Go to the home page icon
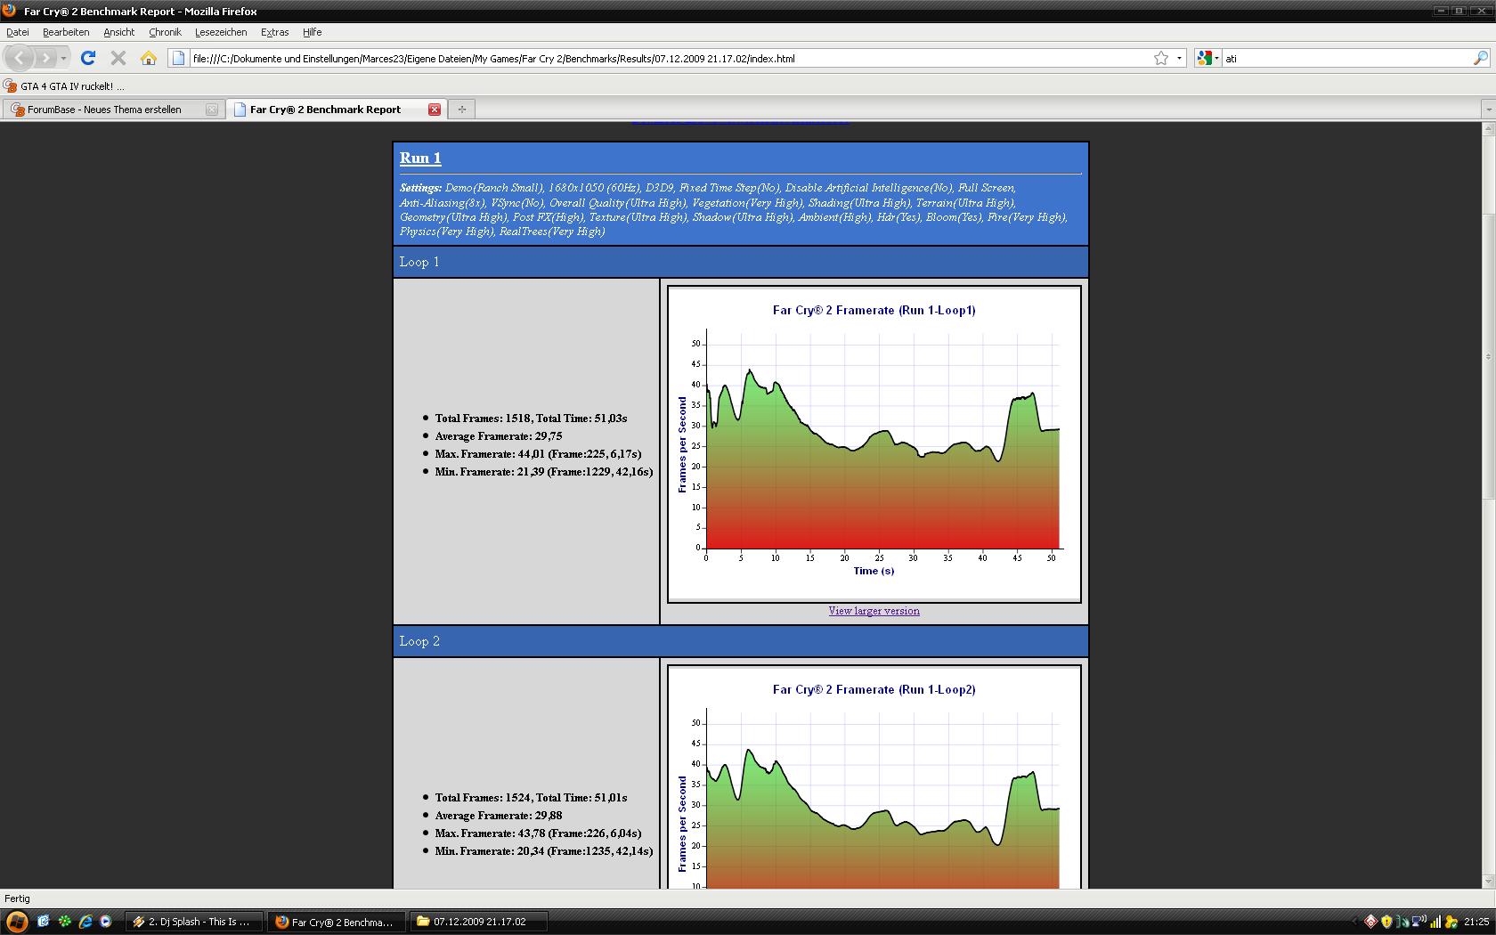 coord(149,58)
